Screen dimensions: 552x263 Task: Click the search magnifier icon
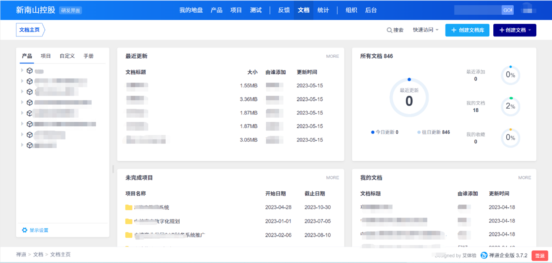pyautogui.click(x=389, y=30)
